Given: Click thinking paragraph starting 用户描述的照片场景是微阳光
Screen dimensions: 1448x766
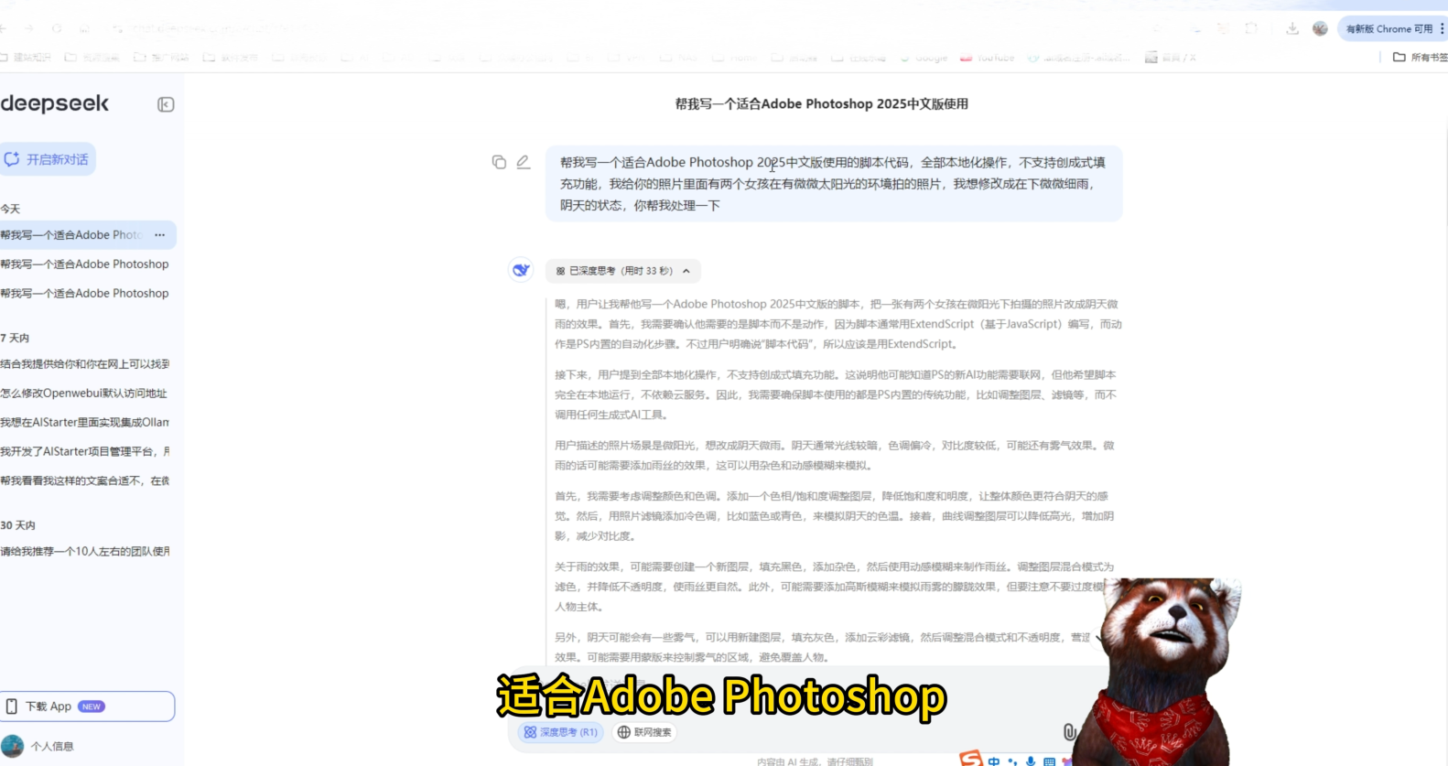Looking at the screenshot, I should pos(835,455).
